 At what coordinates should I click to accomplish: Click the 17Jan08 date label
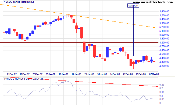click(76, 74)
